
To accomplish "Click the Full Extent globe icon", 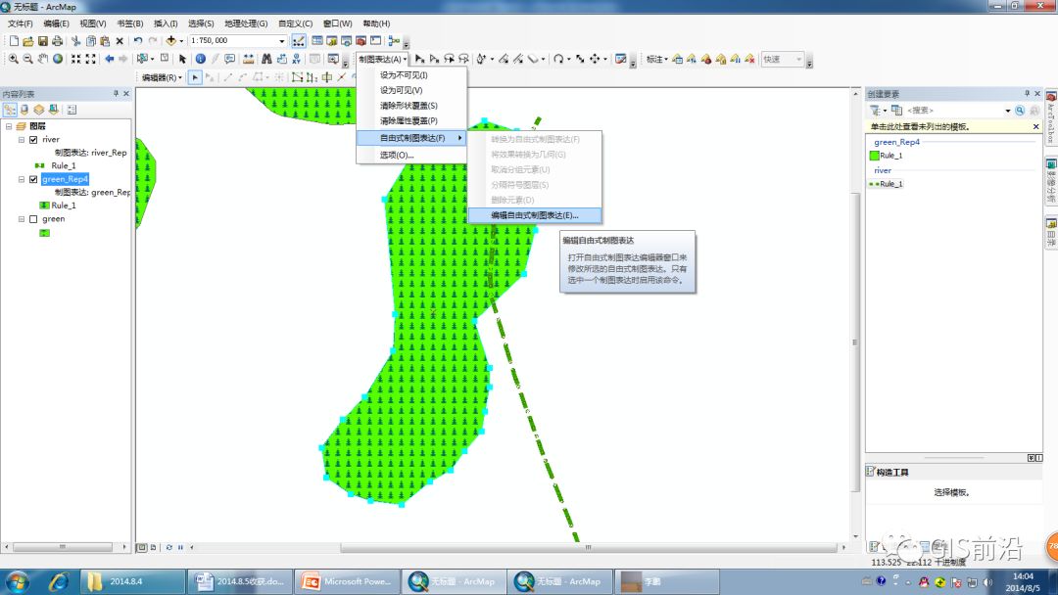I will [x=58, y=60].
